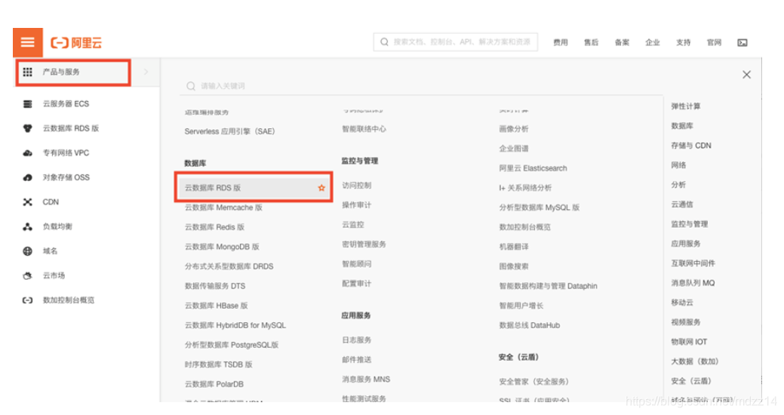Click the 阿里云 logo

tap(76, 43)
